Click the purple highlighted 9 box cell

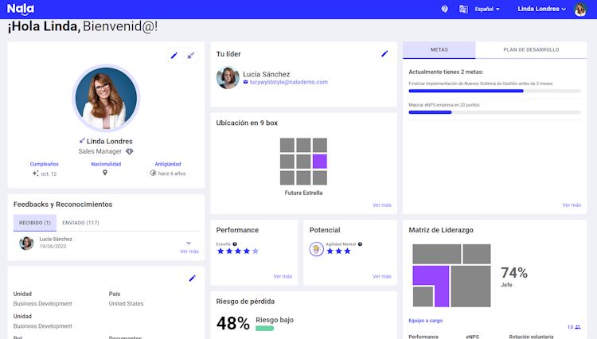pyautogui.click(x=320, y=162)
